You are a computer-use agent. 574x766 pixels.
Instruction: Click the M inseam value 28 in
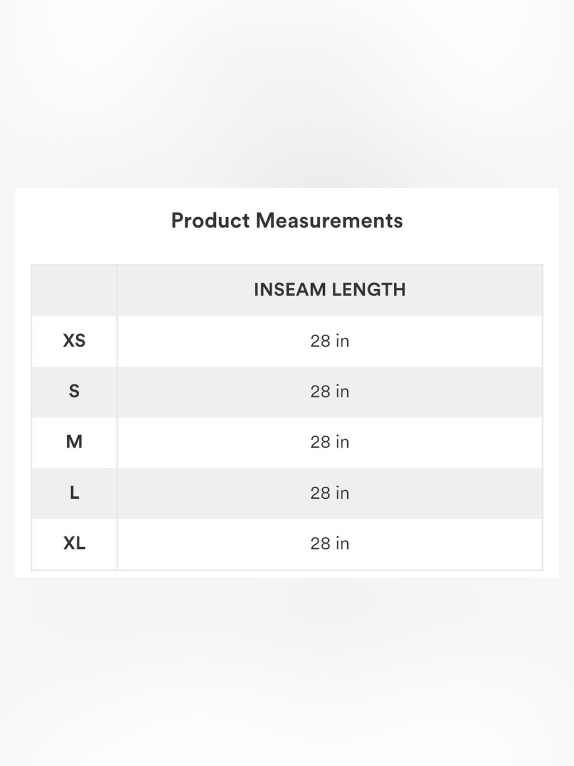coord(330,442)
